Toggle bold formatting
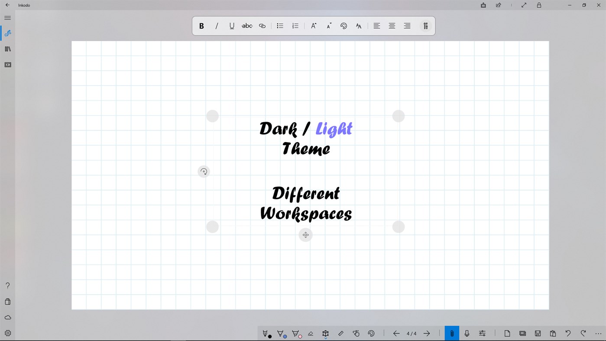This screenshot has height=341, width=606. (x=201, y=26)
